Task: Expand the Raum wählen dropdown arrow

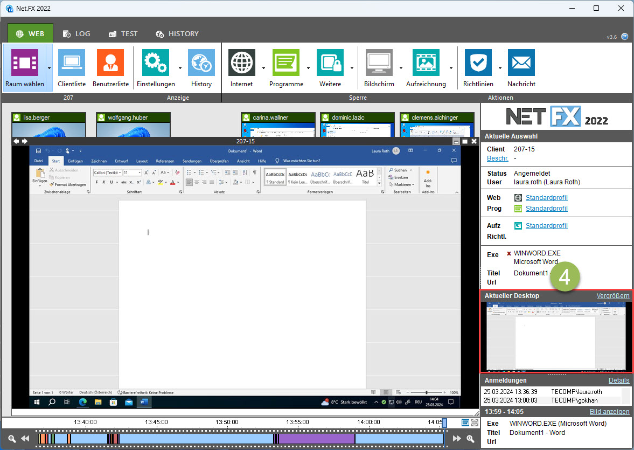Action: pyautogui.click(x=50, y=68)
